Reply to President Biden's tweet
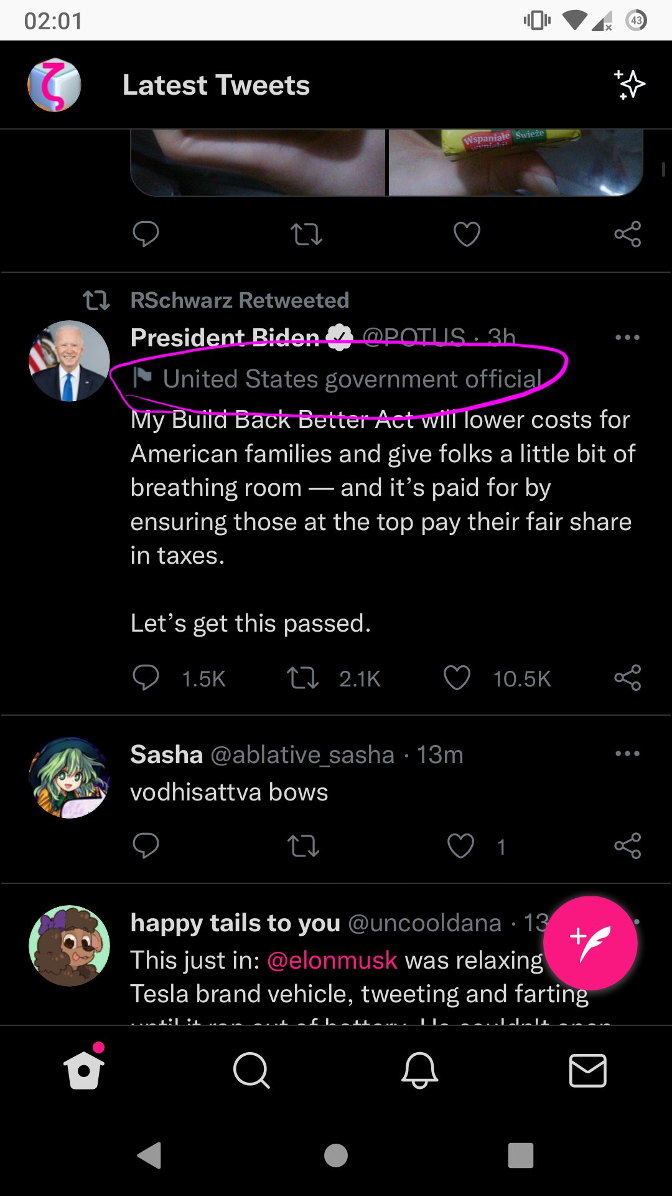Screen dimensions: 672x1196 [x=146, y=678]
